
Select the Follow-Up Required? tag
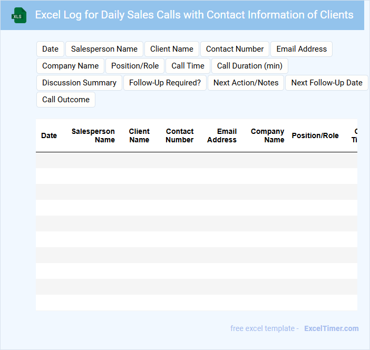164,83
